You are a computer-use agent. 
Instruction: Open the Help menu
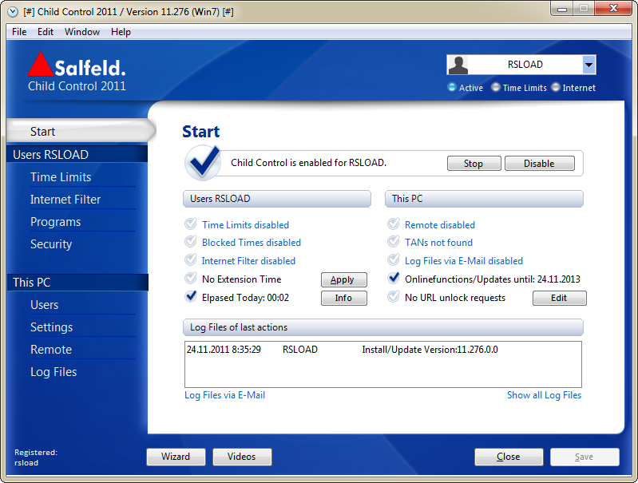point(121,32)
